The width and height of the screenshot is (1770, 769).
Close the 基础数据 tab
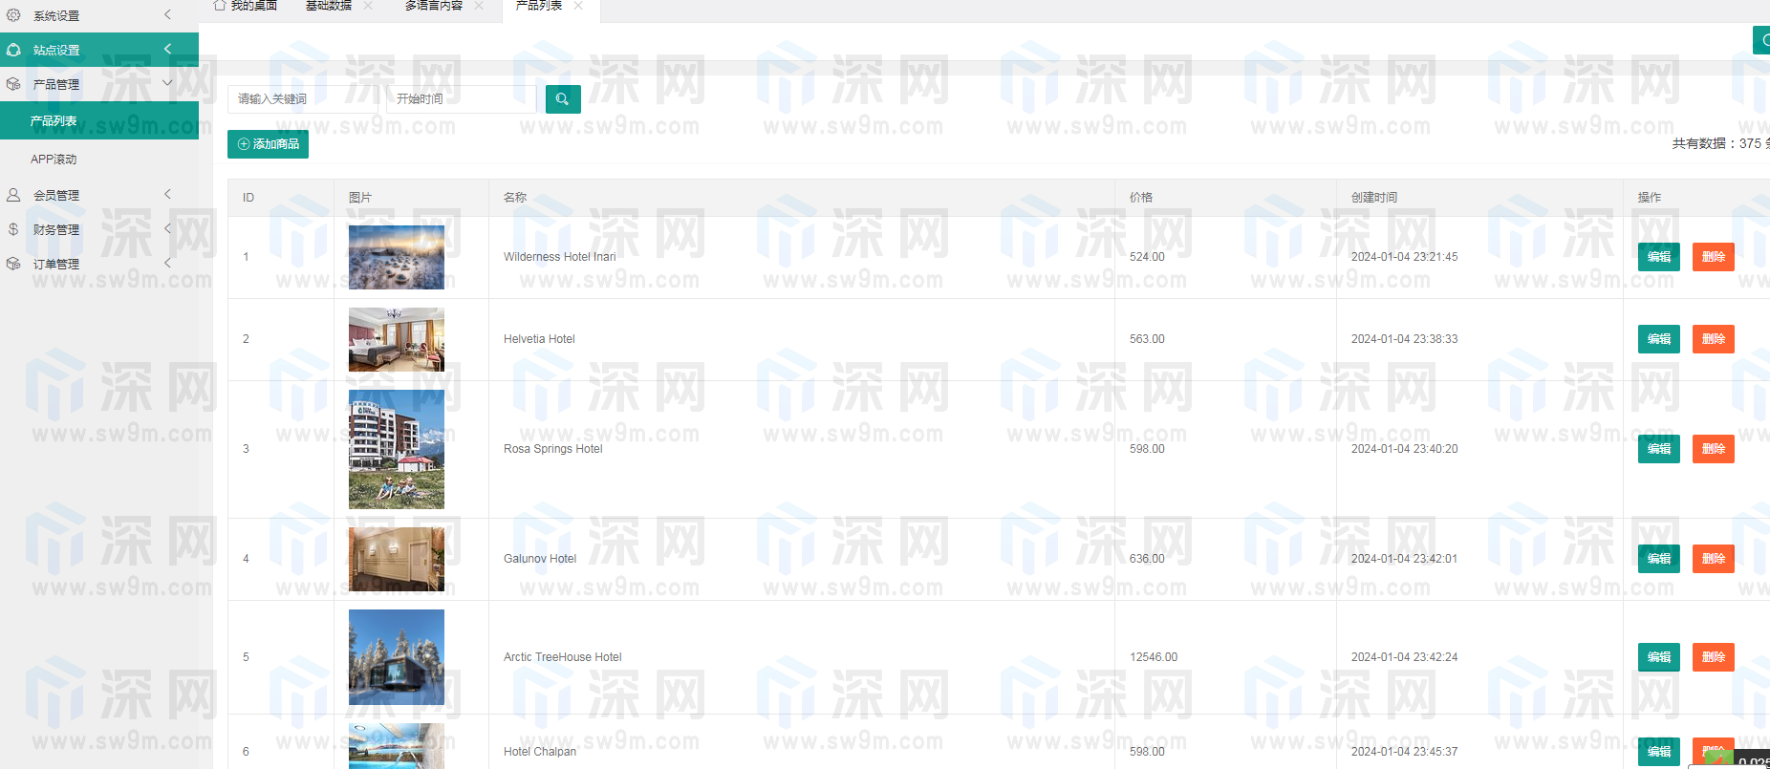tap(368, 6)
